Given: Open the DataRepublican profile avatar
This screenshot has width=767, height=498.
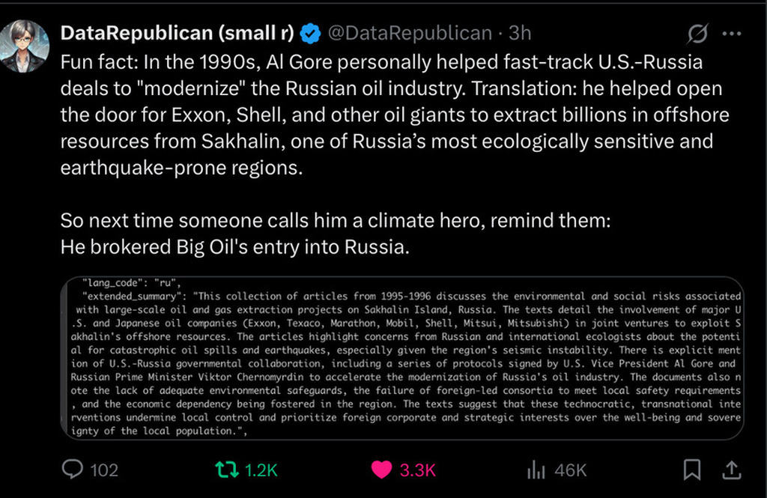Looking at the screenshot, I should (25, 46).
